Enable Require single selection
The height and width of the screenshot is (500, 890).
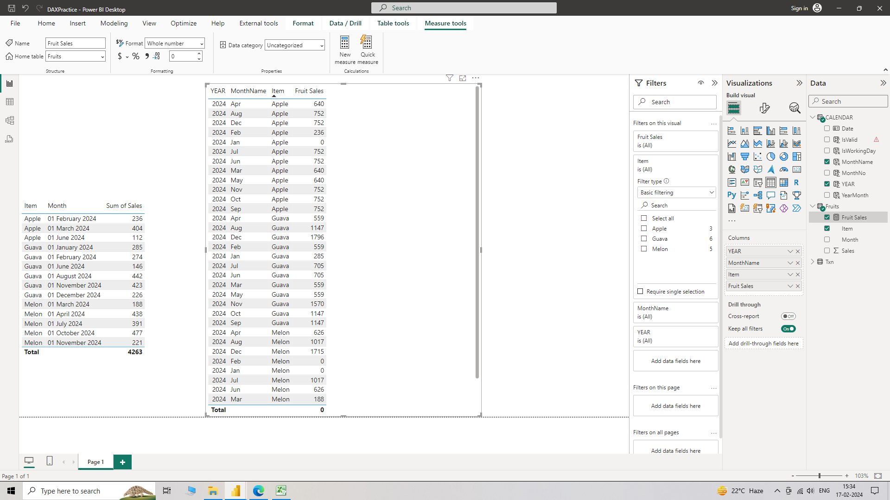(x=640, y=291)
